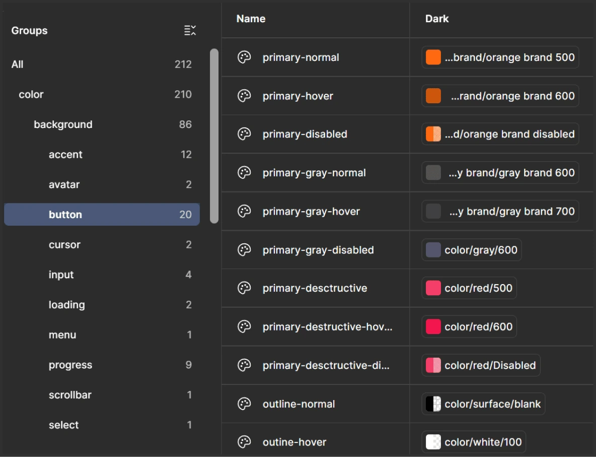Select the palette icon for primary-disabled

244,134
